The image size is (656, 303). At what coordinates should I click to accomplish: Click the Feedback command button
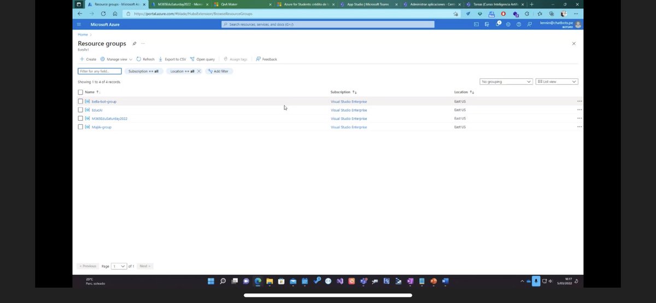click(x=266, y=59)
